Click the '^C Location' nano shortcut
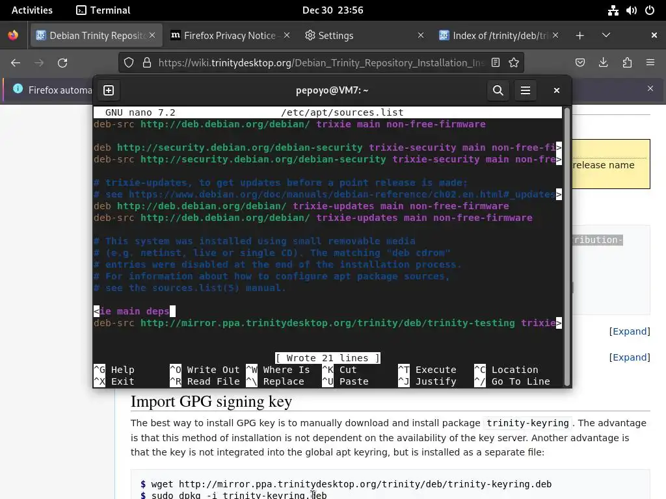The width and height of the screenshot is (666, 499). [506, 370]
